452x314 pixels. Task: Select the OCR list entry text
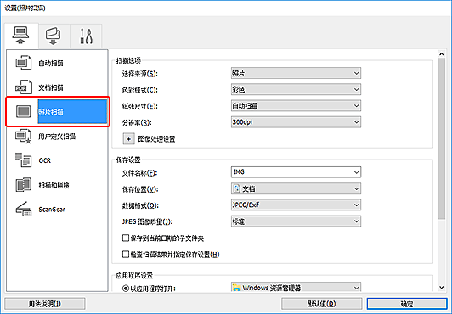tap(45, 160)
